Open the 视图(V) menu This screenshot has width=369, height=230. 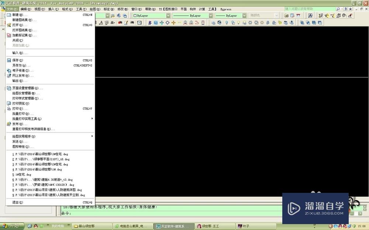[39, 9]
